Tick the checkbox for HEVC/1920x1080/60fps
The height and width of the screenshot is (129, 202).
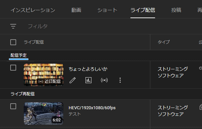point(13,106)
